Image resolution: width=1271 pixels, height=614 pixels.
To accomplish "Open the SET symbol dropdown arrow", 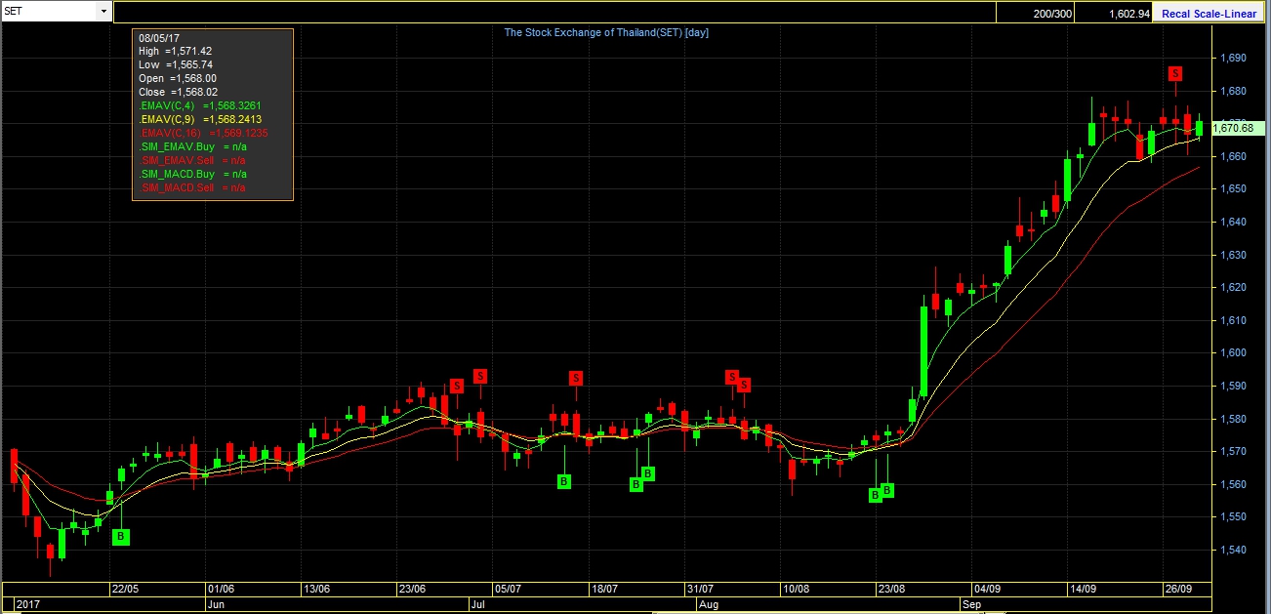I will click(103, 11).
